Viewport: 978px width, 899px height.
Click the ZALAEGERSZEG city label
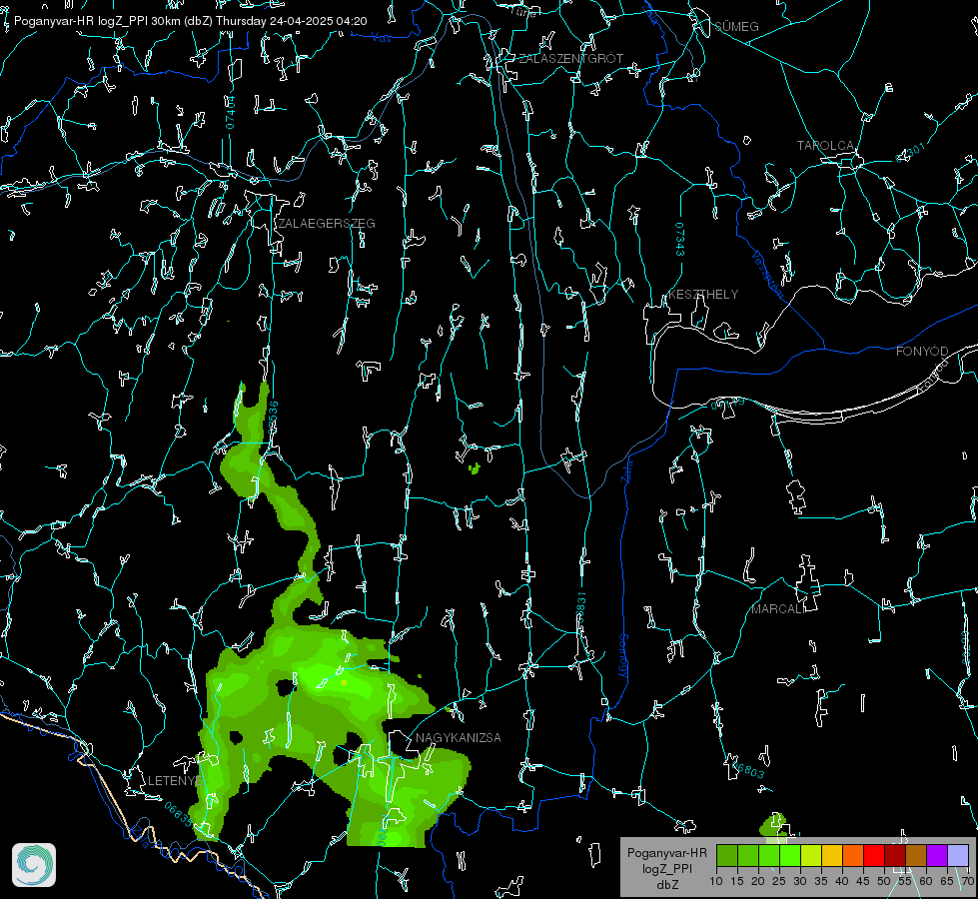click(327, 224)
